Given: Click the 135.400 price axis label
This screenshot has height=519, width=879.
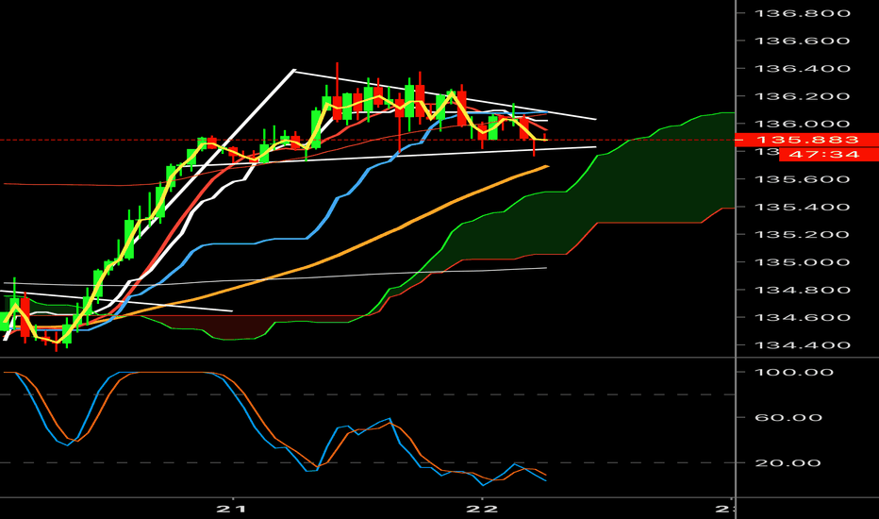Looking at the screenshot, I should 803,207.
